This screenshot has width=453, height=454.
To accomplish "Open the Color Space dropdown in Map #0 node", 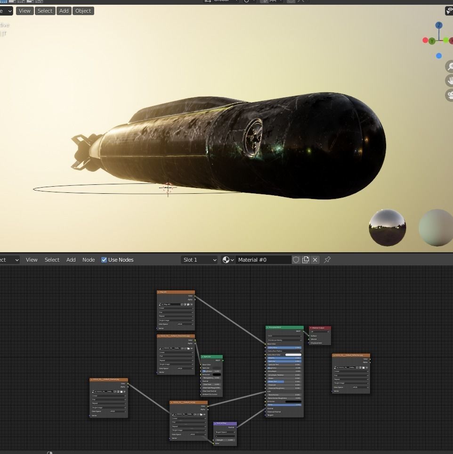I will pyautogui.click(x=185, y=324).
